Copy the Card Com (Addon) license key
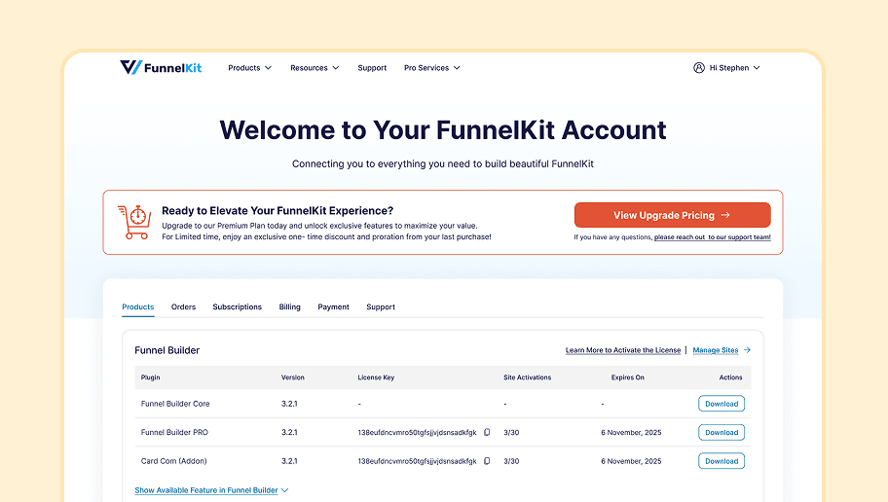Viewport: 888px width, 502px height. point(487,461)
